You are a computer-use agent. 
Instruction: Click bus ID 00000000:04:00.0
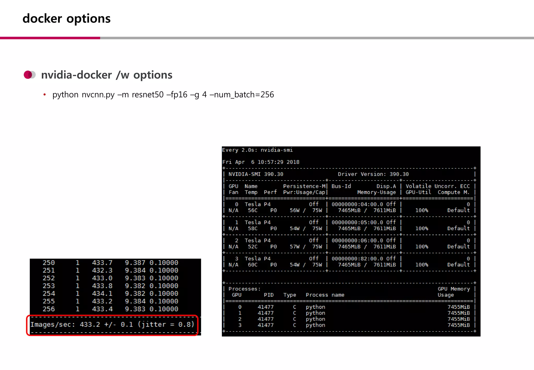[357, 204]
